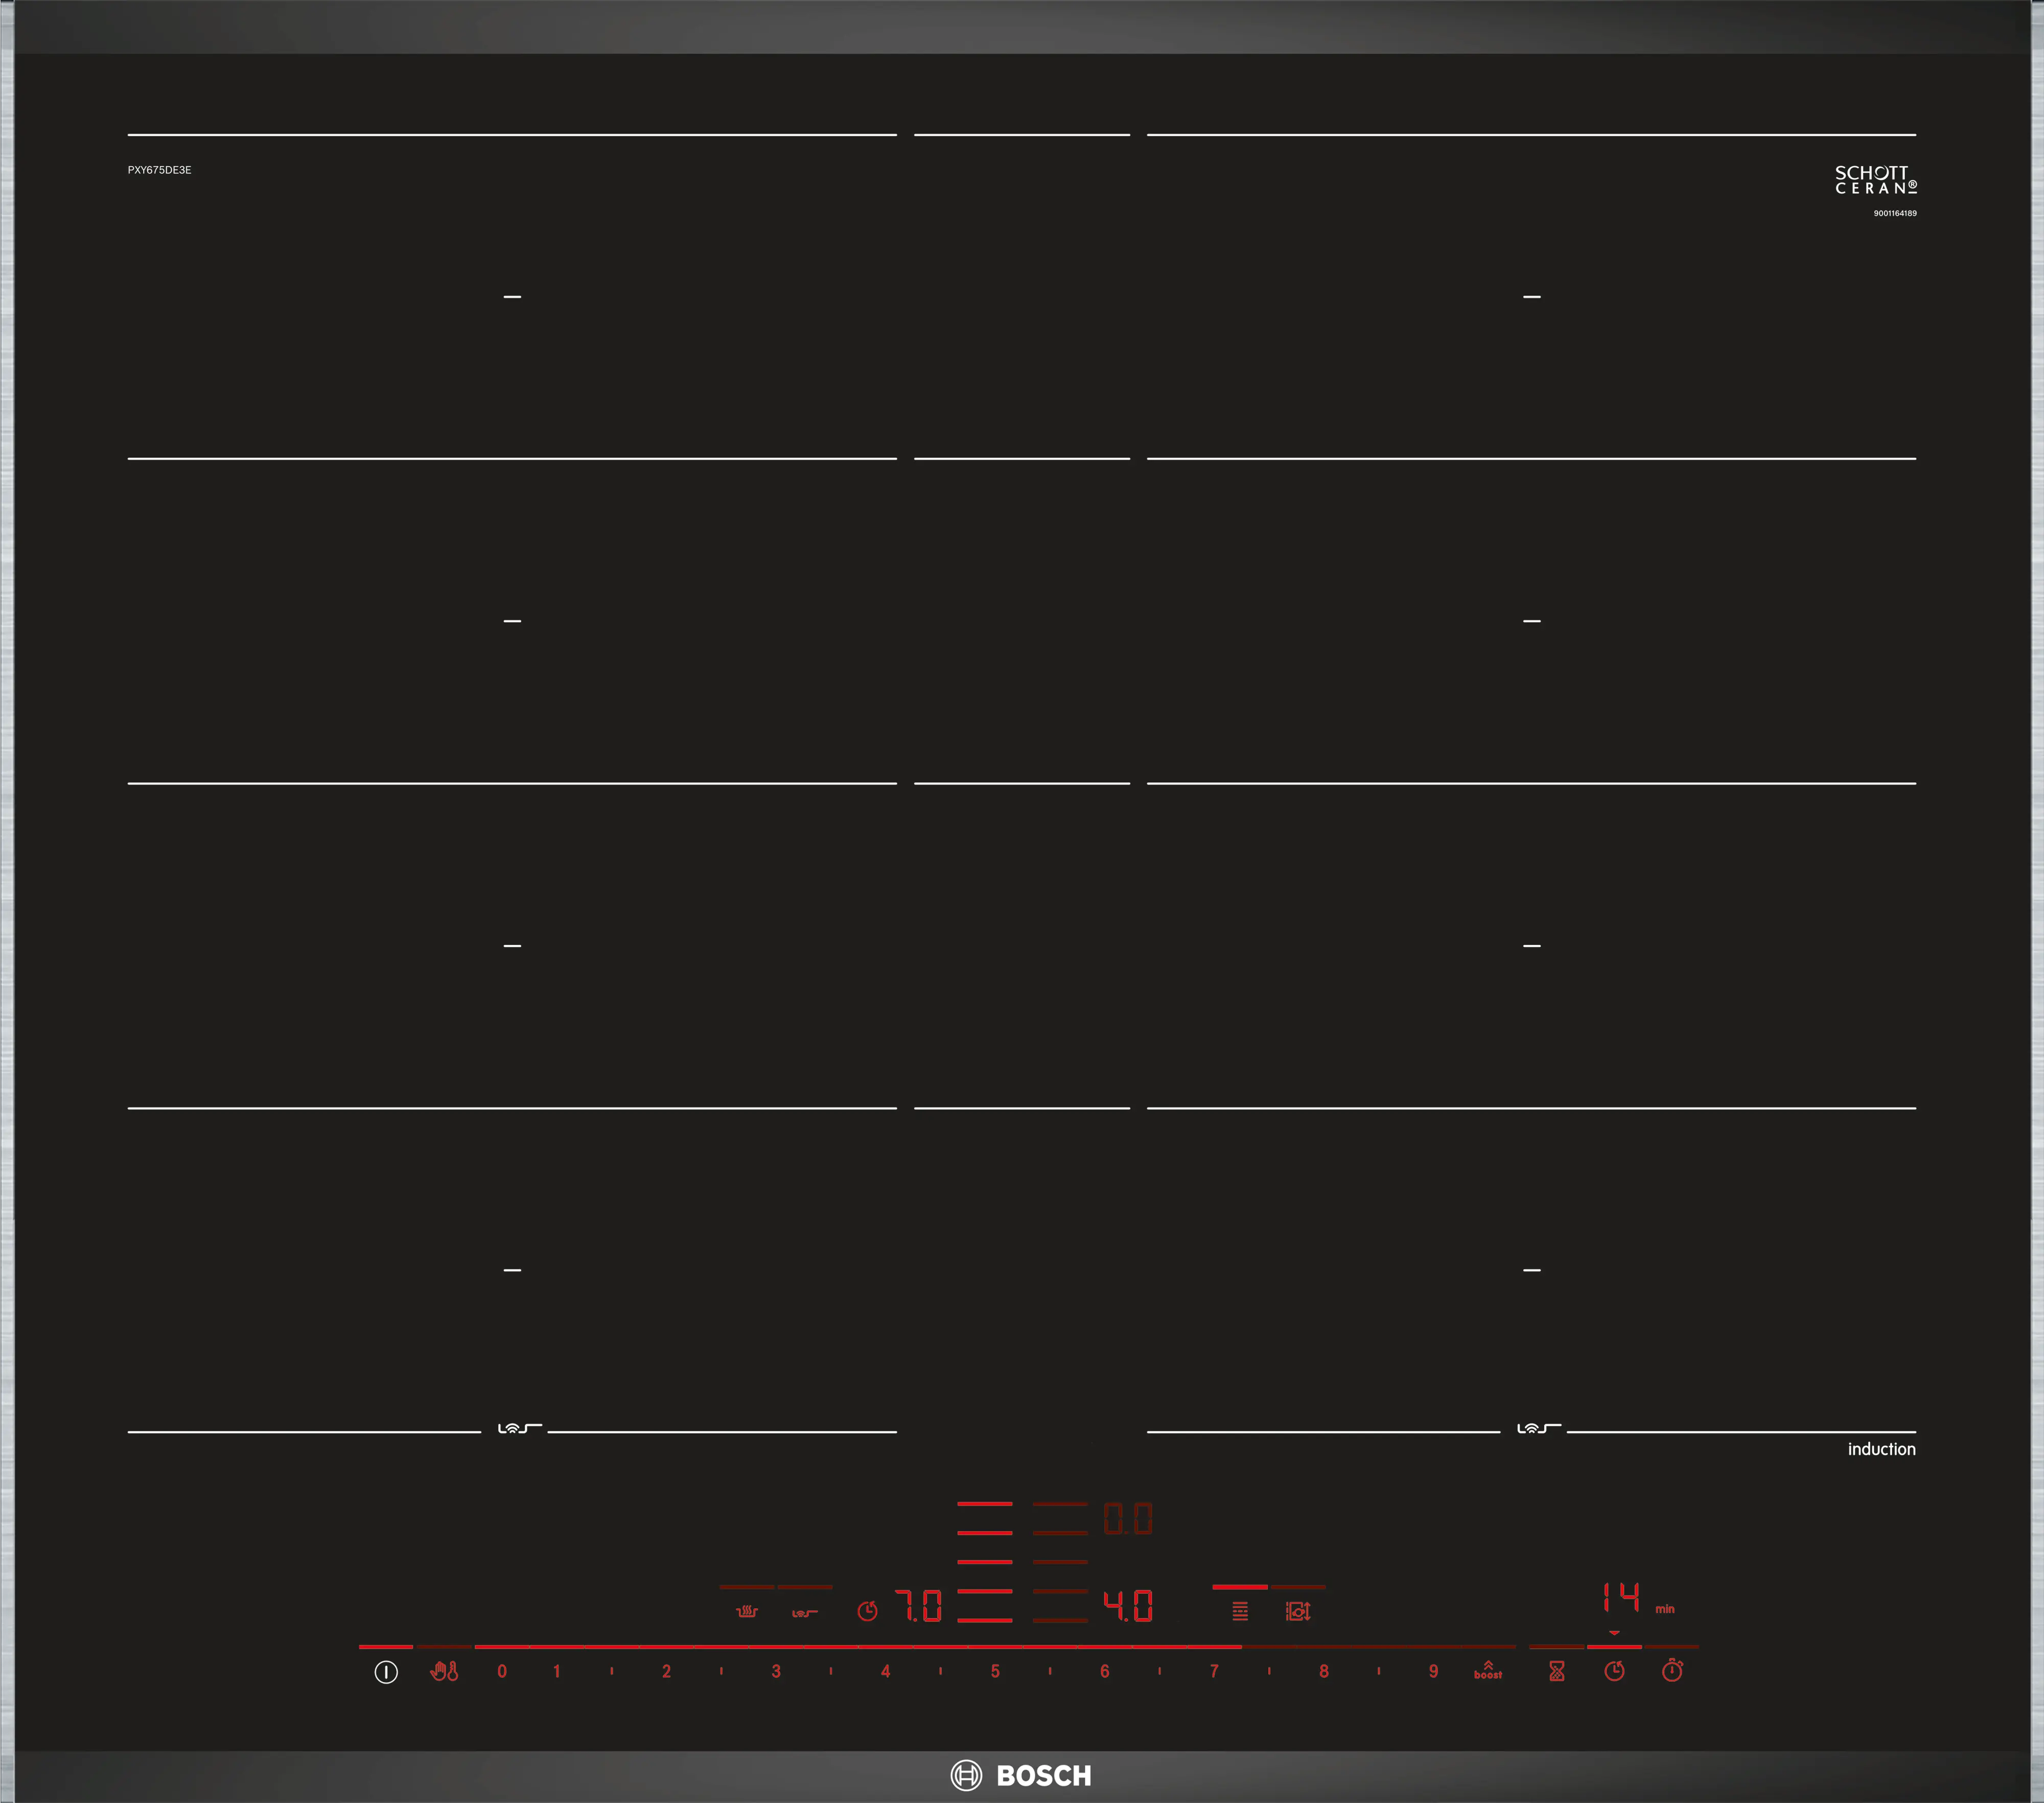Tap the clock icon beside 7.0
2044x1803 pixels.
coord(867,1611)
